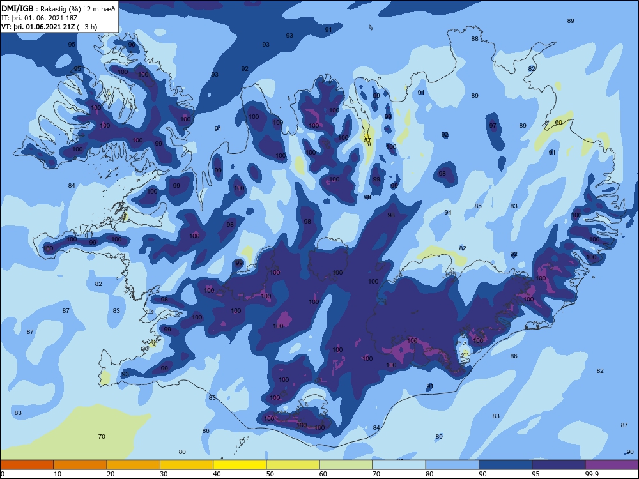Select the amber 20–30 legend swatch

click(134, 465)
